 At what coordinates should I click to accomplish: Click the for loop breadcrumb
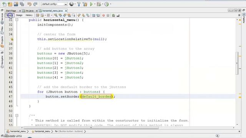coord(69,131)
